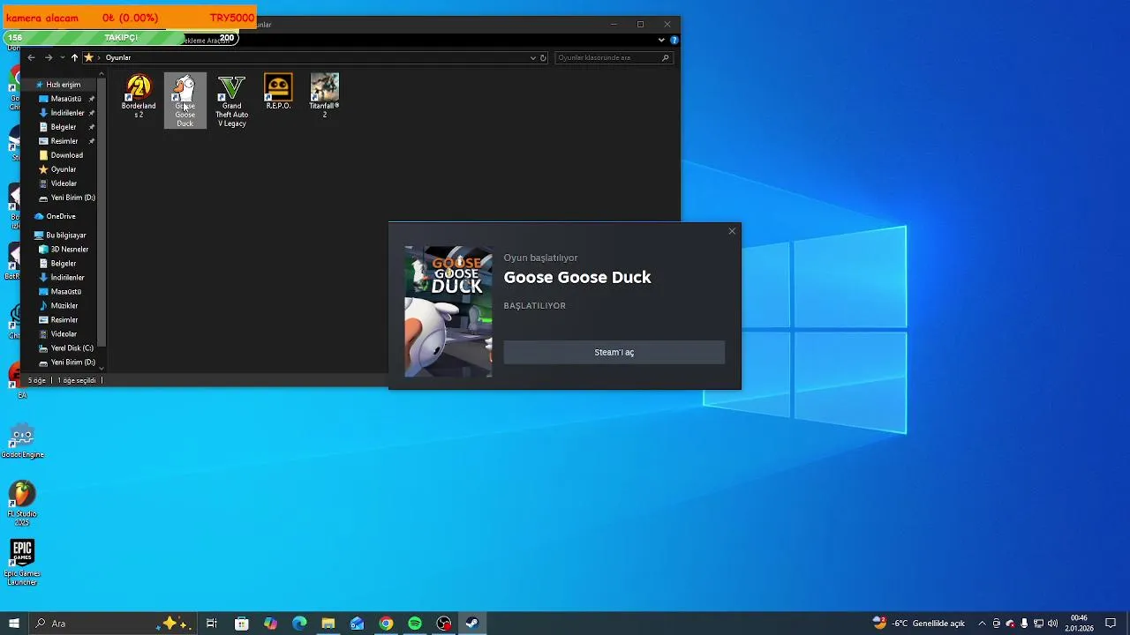The width and height of the screenshot is (1130, 635).
Task: Open Microsoft Store from the taskbar
Action: 242,624
